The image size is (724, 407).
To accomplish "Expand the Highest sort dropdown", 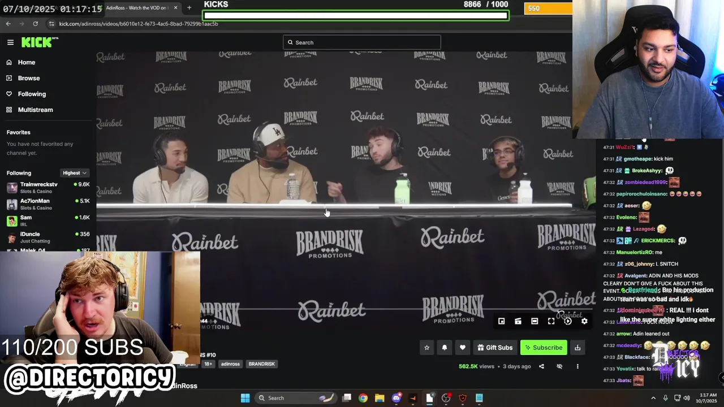I will 75,173.
